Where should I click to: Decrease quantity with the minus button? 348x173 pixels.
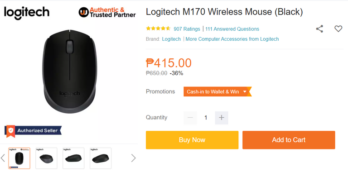(x=190, y=118)
